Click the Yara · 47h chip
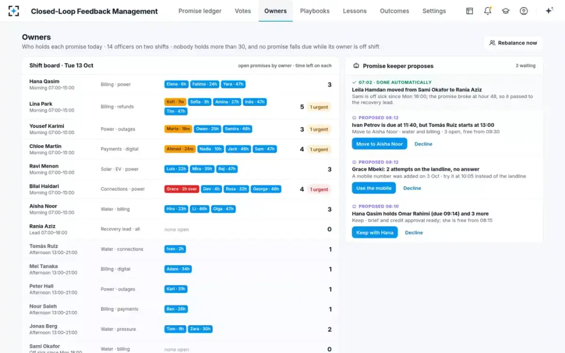Screen dimensions: 565x353 click(233, 84)
